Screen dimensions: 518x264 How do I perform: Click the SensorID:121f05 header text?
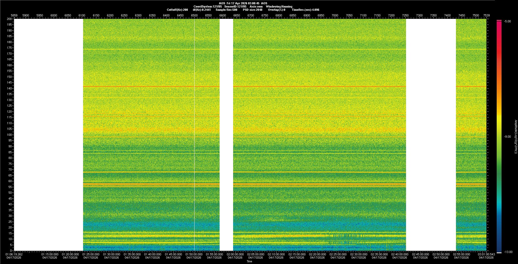(235, 6)
